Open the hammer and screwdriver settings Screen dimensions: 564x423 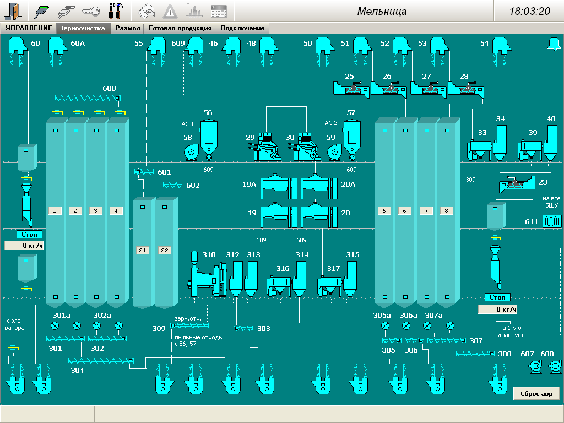116,11
